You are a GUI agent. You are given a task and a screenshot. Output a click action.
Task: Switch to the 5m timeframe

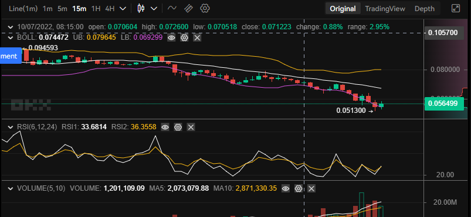62,9
